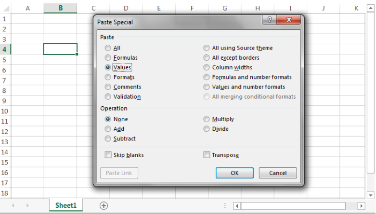Choose Validation radio button
The width and height of the screenshot is (376, 214).
pos(108,97)
